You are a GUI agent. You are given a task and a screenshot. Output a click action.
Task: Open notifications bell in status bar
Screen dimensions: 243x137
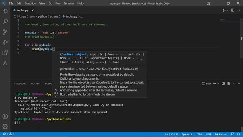point(238,134)
